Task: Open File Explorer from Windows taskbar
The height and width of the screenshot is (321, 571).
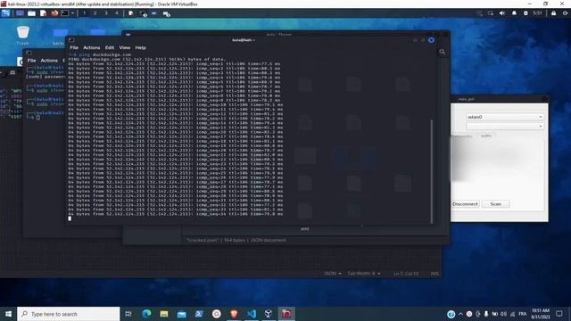Action: (164, 314)
